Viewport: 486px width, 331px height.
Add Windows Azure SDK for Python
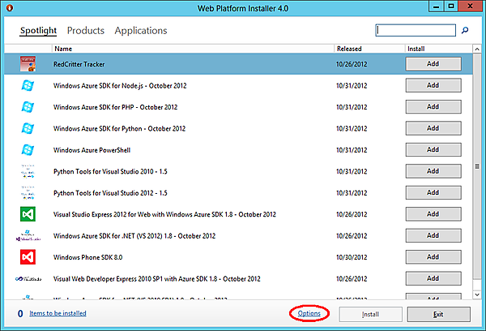(433, 128)
